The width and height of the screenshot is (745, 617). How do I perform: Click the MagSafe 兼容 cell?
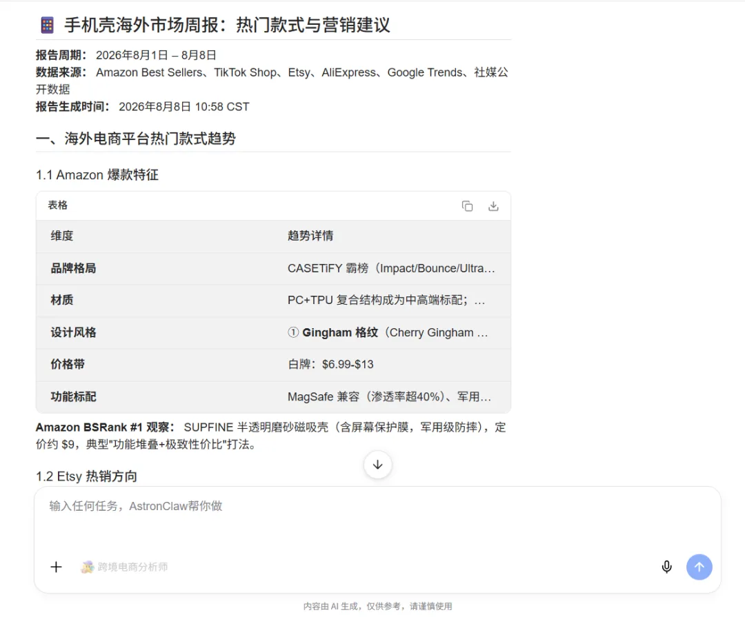(x=389, y=396)
